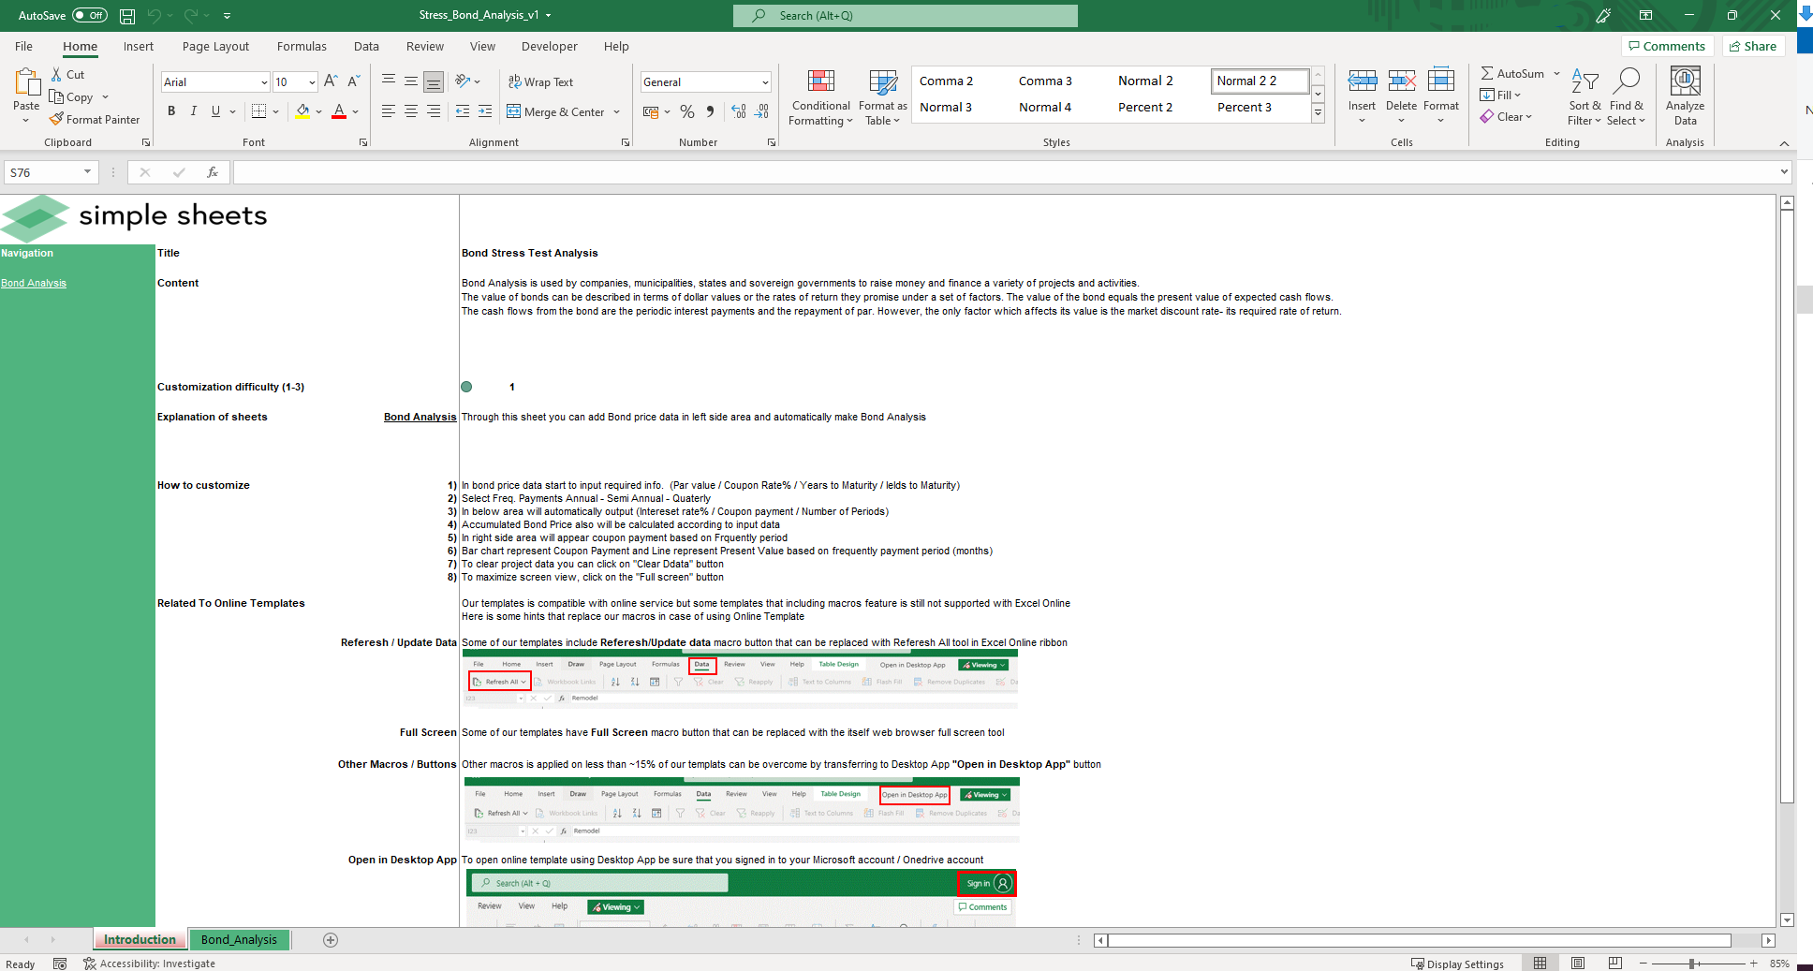1813x971 pixels.
Task: Follow the Bond Analysis navigation link
Action: pyautogui.click(x=34, y=283)
